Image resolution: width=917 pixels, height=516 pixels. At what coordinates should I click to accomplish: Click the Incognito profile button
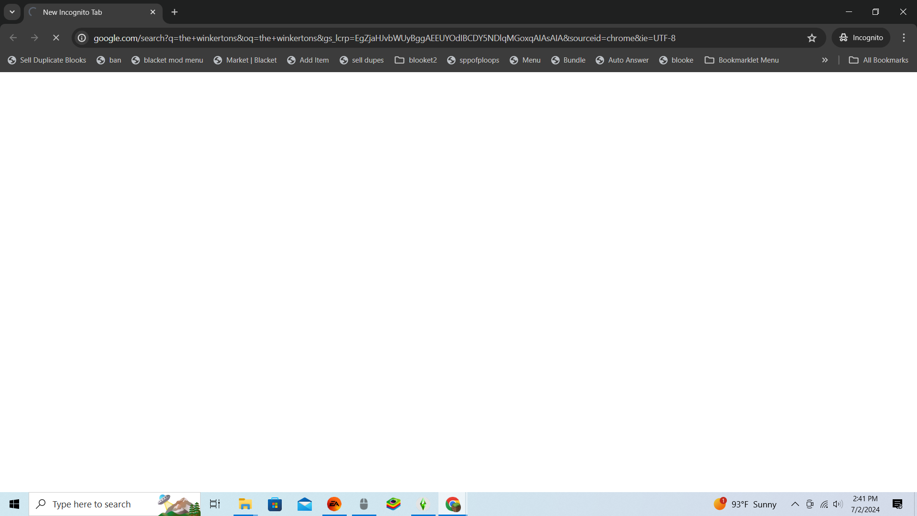(x=861, y=38)
